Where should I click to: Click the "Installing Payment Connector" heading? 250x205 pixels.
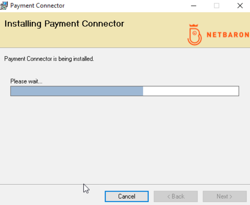64,24
